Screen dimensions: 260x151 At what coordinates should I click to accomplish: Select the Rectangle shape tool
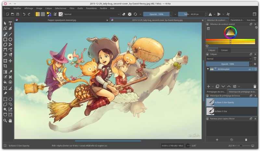pyautogui.click(x=5, y=39)
